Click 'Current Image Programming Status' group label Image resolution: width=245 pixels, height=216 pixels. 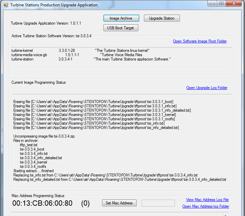point(39,82)
